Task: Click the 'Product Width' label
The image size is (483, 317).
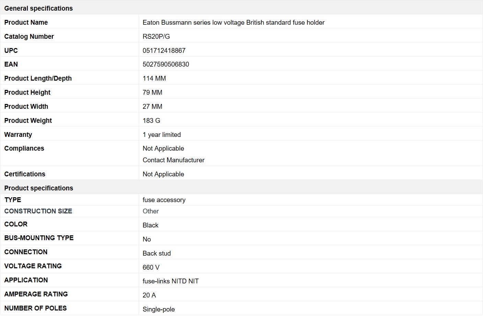Action: [26, 106]
